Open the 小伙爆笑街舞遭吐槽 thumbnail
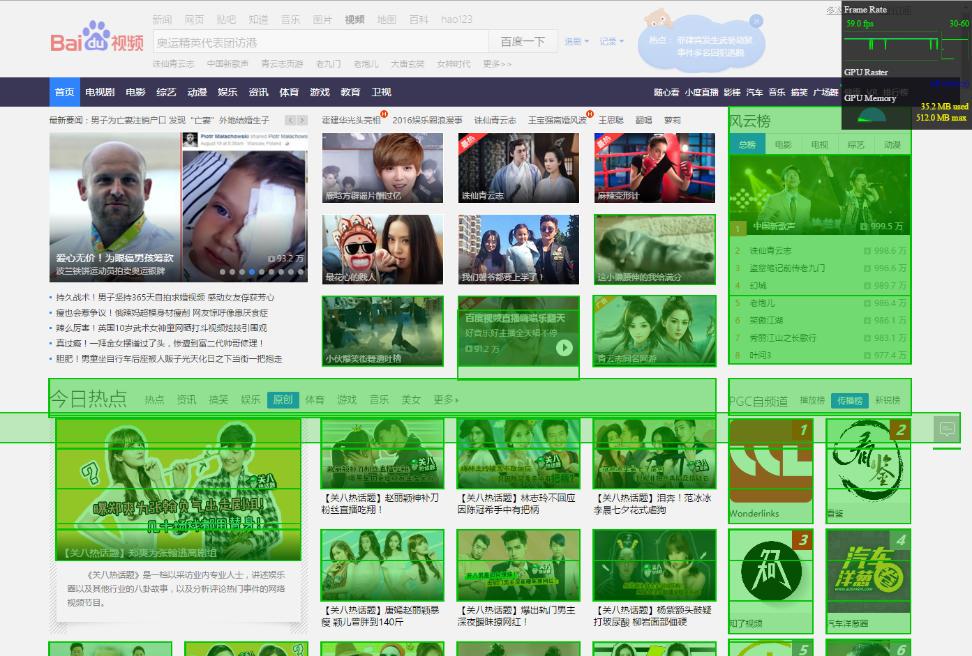972x656 pixels. pos(382,330)
